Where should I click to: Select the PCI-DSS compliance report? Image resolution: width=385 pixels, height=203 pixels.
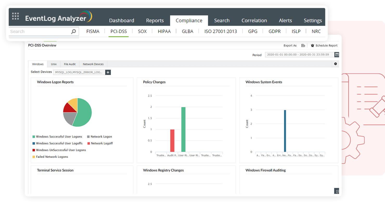coord(119,31)
